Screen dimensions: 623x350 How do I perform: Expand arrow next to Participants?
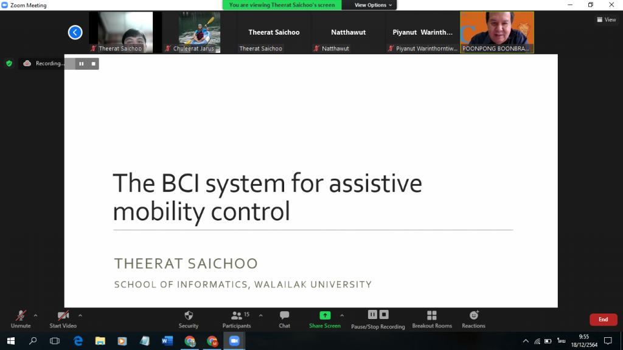(261, 315)
